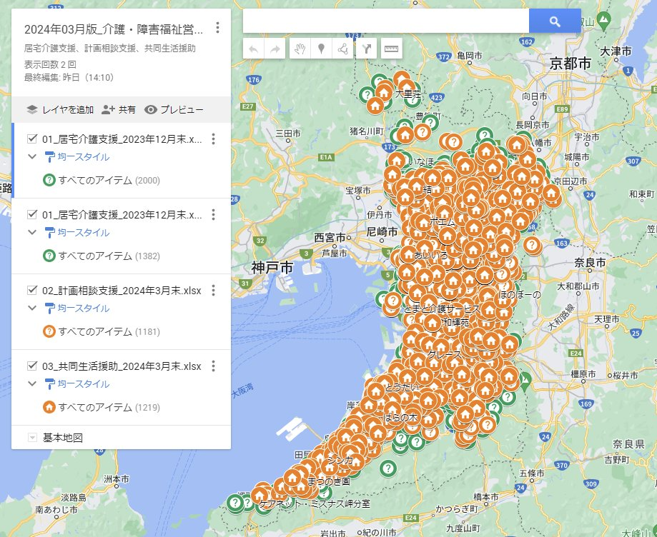This screenshot has width=657, height=537.
Task: Open the options menu for 03_共同生活援助 layer
Action: pos(214,366)
